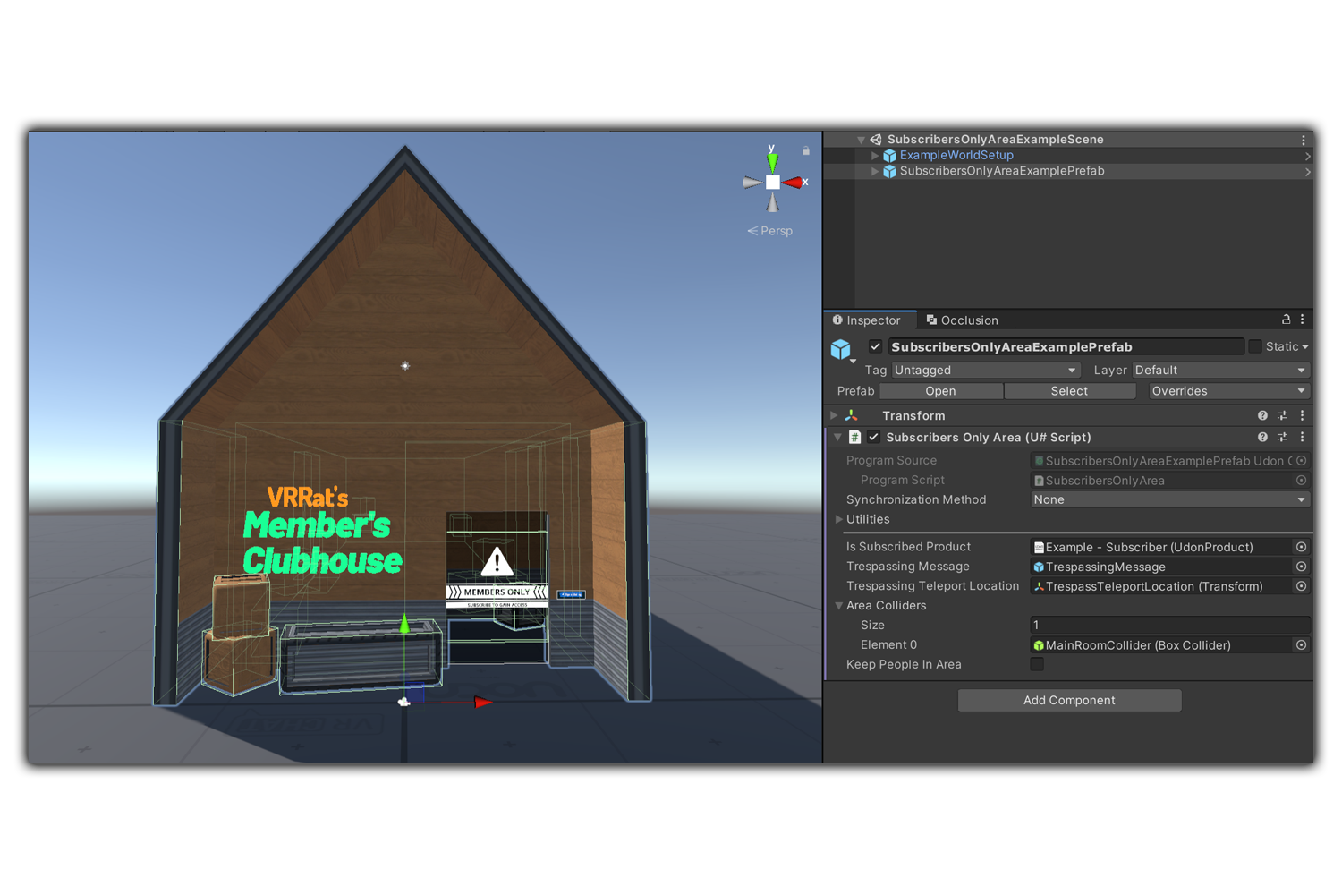
Task: Open Synchronization Method dropdown
Action: tap(1170, 499)
